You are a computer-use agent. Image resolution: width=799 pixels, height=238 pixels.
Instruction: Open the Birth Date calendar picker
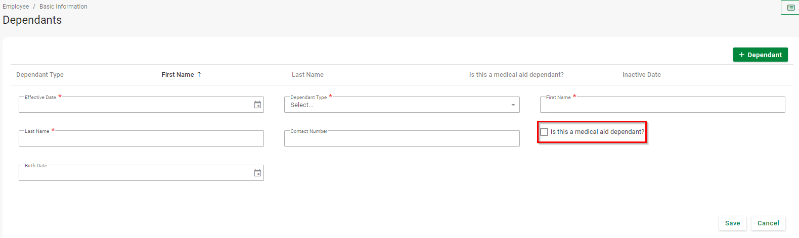(257, 173)
